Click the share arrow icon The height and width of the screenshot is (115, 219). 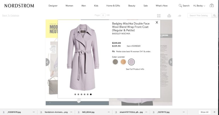pyautogui.click(x=179, y=16)
